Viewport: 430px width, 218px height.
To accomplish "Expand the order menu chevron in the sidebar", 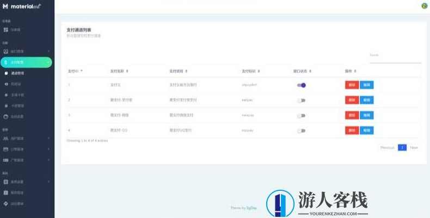I will point(48,150).
